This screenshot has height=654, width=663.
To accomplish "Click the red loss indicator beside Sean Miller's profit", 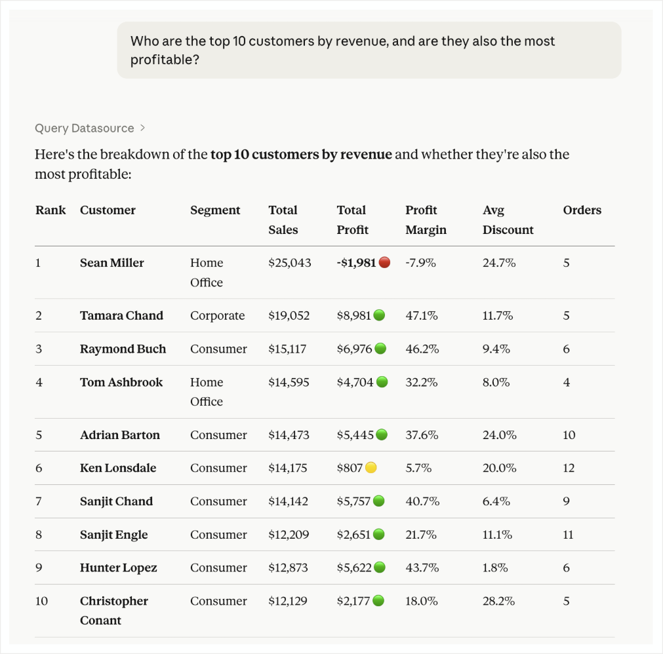I will point(384,262).
